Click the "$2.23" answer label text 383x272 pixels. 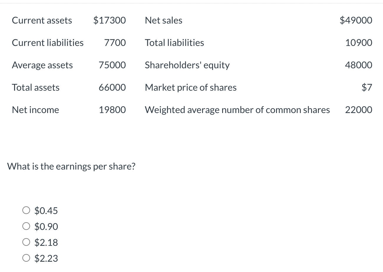pos(46,258)
